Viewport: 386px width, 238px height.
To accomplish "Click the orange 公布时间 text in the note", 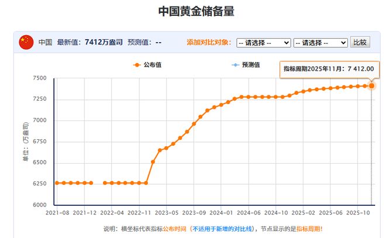I will pos(174,229).
